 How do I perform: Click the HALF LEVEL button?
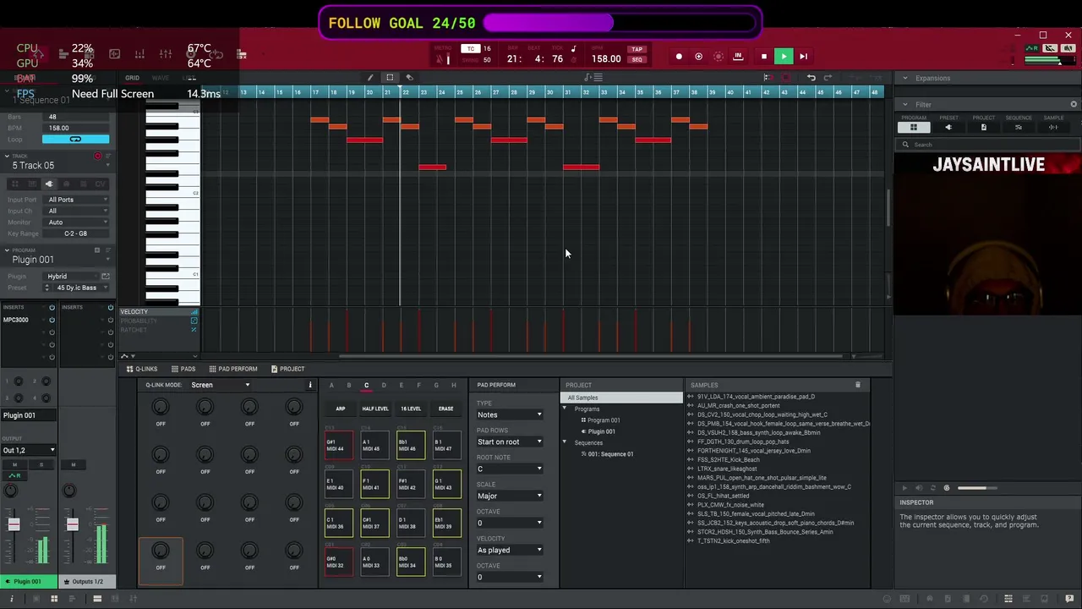375,409
